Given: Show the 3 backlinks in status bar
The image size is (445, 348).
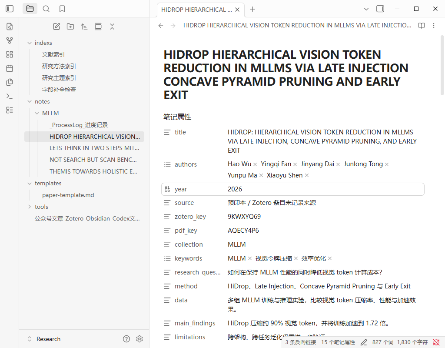Looking at the screenshot, I should click(x=301, y=342).
